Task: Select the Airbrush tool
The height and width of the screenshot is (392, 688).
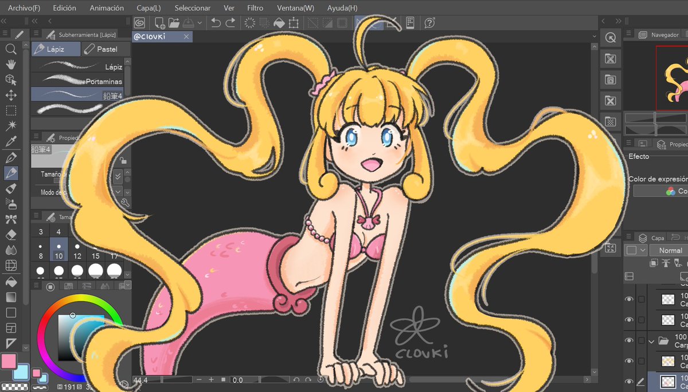Action: [11, 204]
